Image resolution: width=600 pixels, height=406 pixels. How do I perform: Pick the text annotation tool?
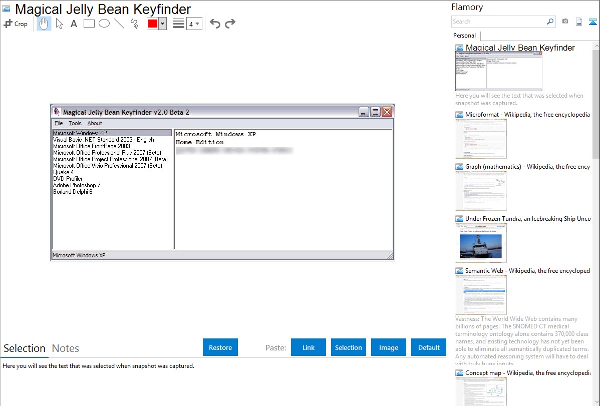(74, 24)
